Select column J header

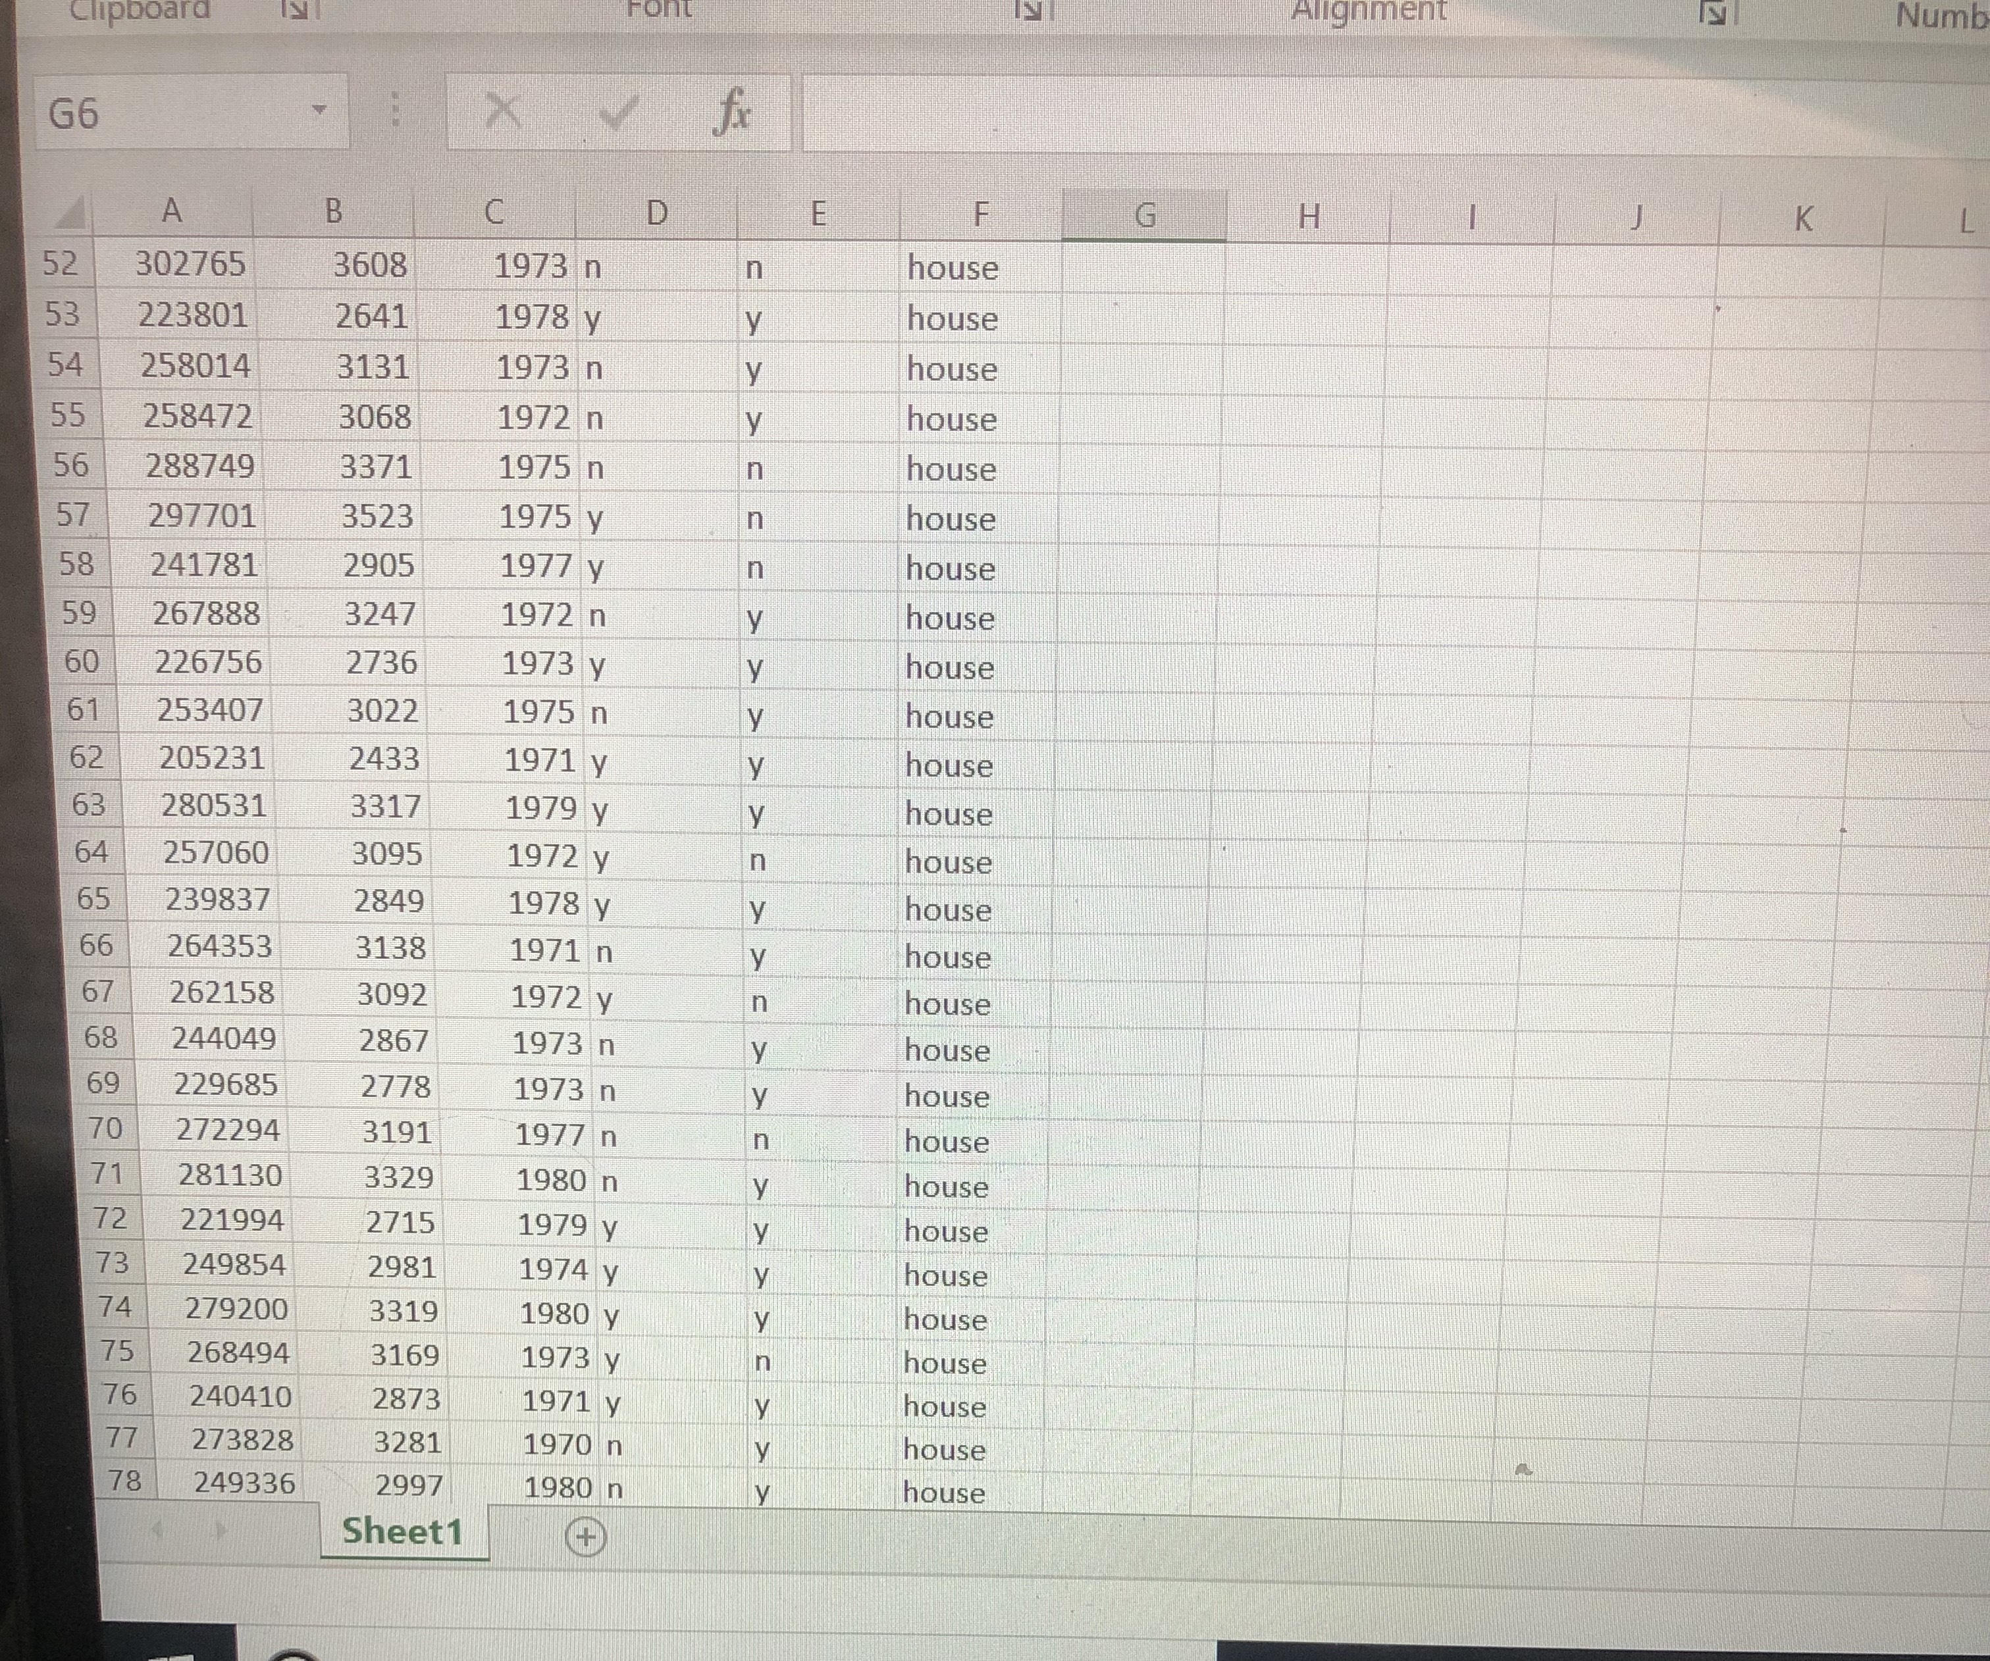point(1636,220)
